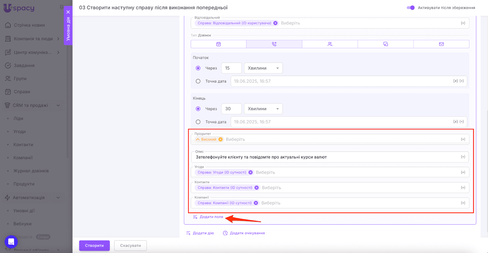Select the calendar event type icon
488x253 pixels.
pyautogui.click(x=218, y=44)
